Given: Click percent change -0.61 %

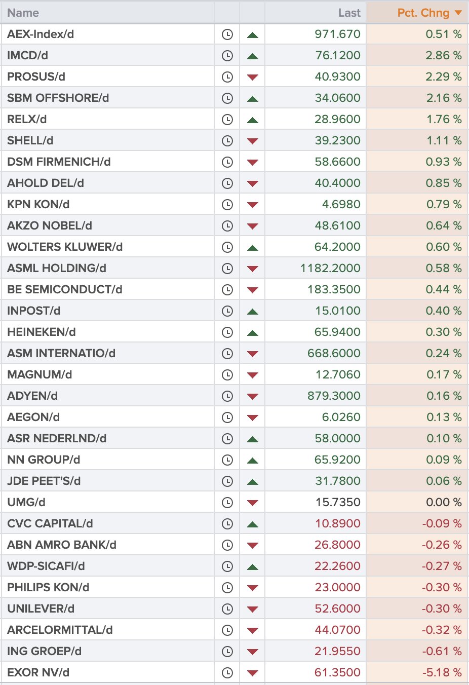Looking at the screenshot, I should coord(442,652).
